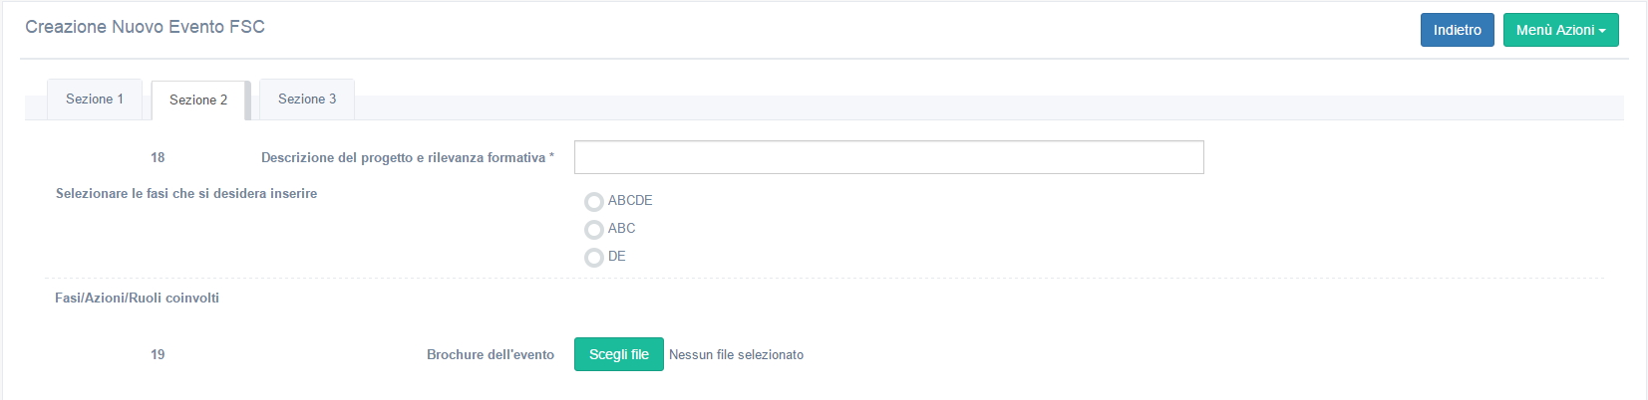Go to the Sezione 3 tab
This screenshot has height=400, width=1648.
click(307, 100)
